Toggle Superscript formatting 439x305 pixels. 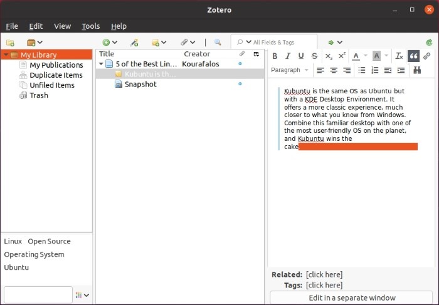pos(342,56)
